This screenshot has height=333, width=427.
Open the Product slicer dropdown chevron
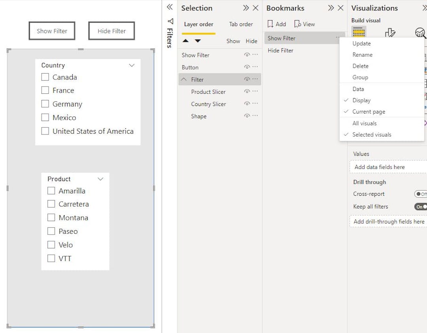[100, 179]
